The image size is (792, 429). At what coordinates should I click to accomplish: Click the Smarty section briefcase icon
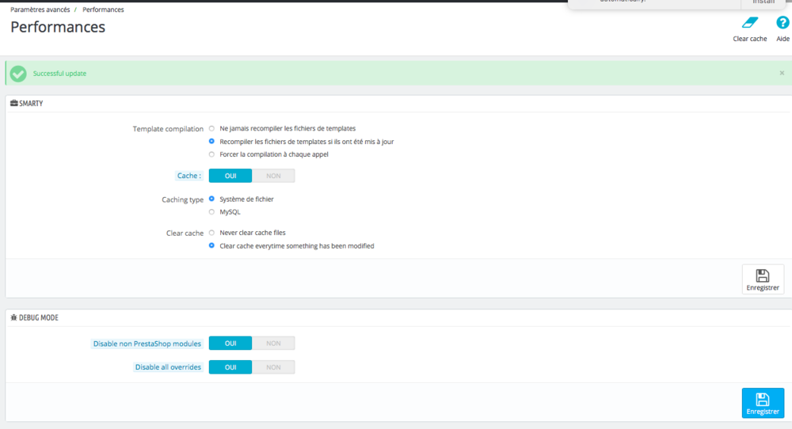pos(14,103)
